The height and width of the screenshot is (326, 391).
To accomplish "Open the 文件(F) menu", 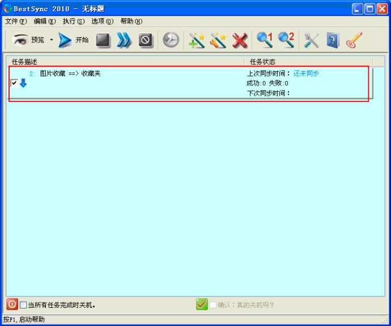I will tap(16, 22).
